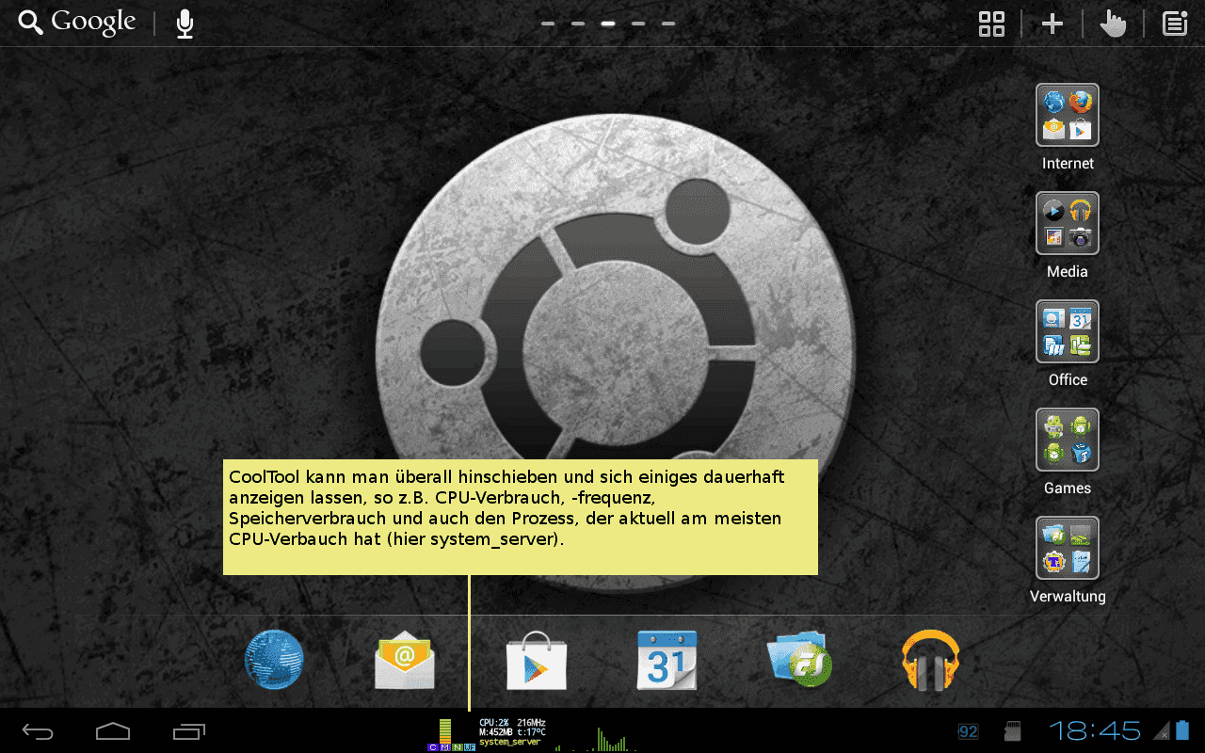1205x753 pixels.
Task: Tap the Home navigation button
Action: click(113, 730)
